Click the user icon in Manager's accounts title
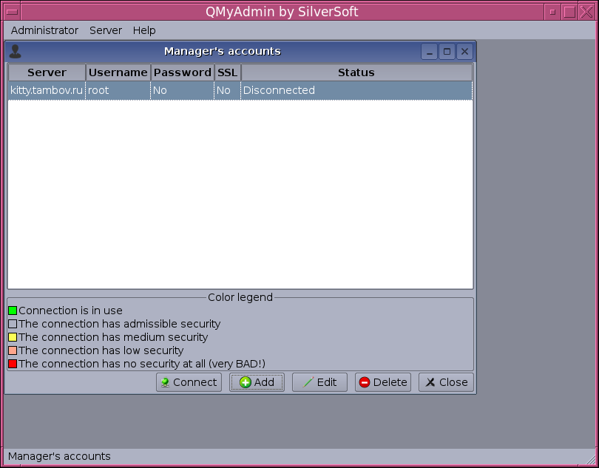This screenshot has width=599, height=468. 15,52
